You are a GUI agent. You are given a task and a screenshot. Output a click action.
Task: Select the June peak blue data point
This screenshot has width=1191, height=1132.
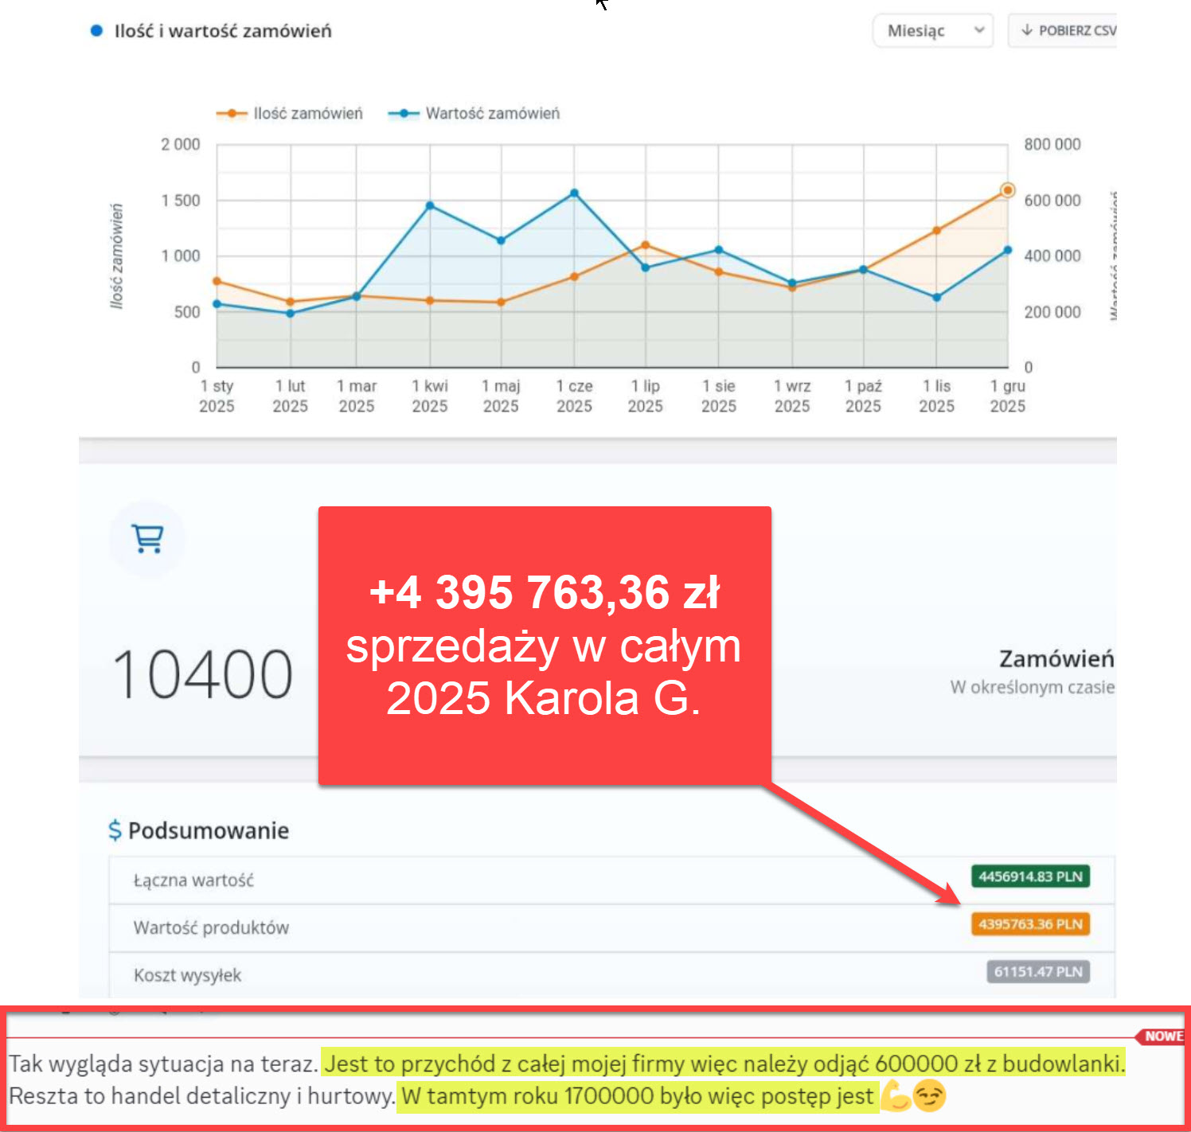tap(574, 193)
